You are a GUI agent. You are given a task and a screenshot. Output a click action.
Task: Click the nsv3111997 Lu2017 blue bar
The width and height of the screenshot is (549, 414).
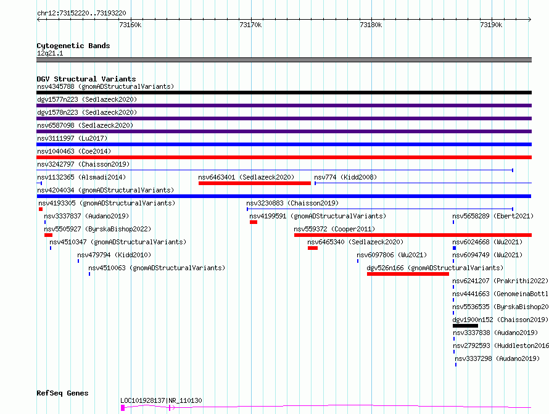[x=284, y=144]
